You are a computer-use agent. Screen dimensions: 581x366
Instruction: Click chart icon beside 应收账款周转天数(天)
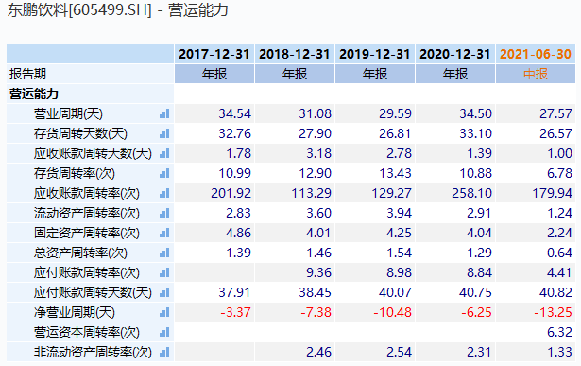[x=164, y=153]
